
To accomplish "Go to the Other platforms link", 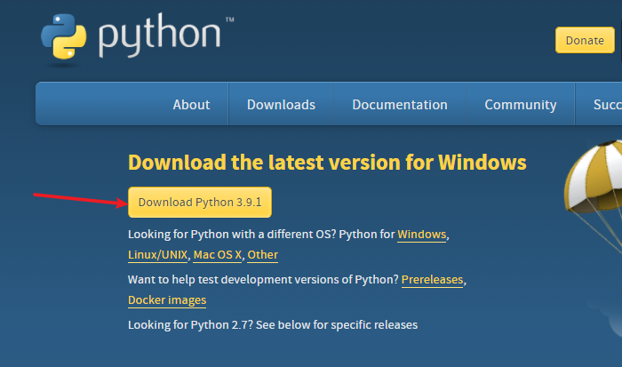I will 263,255.
